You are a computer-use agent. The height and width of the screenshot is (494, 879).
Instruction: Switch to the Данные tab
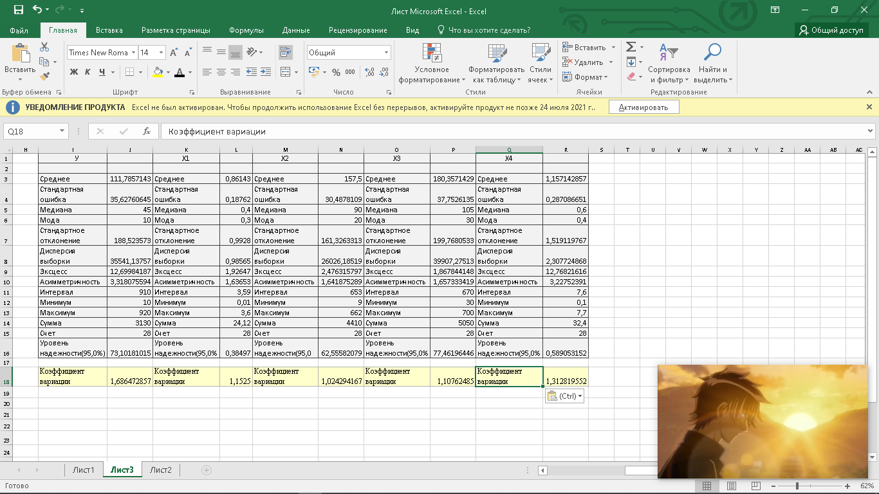pos(296,30)
